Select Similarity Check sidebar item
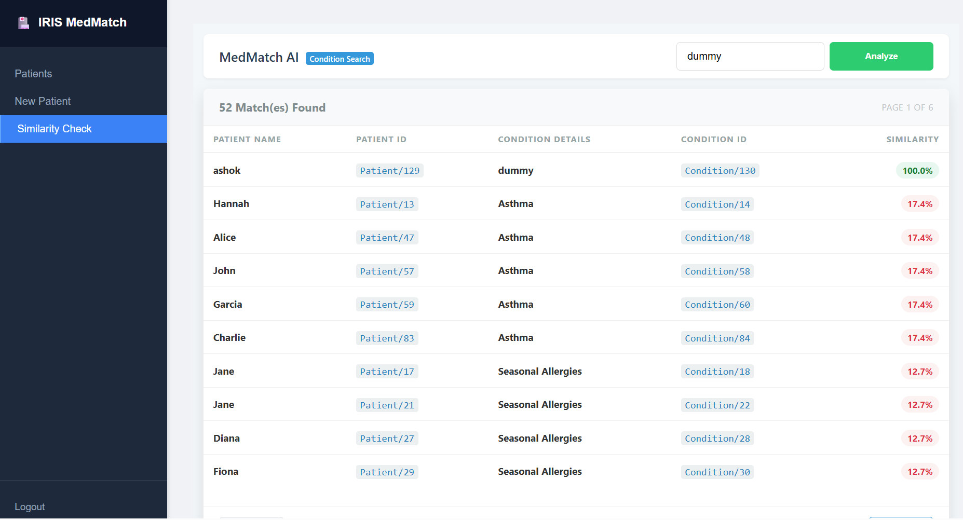Image resolution: width=963 pixels, height=520 pixels. (x=55, y=129)
